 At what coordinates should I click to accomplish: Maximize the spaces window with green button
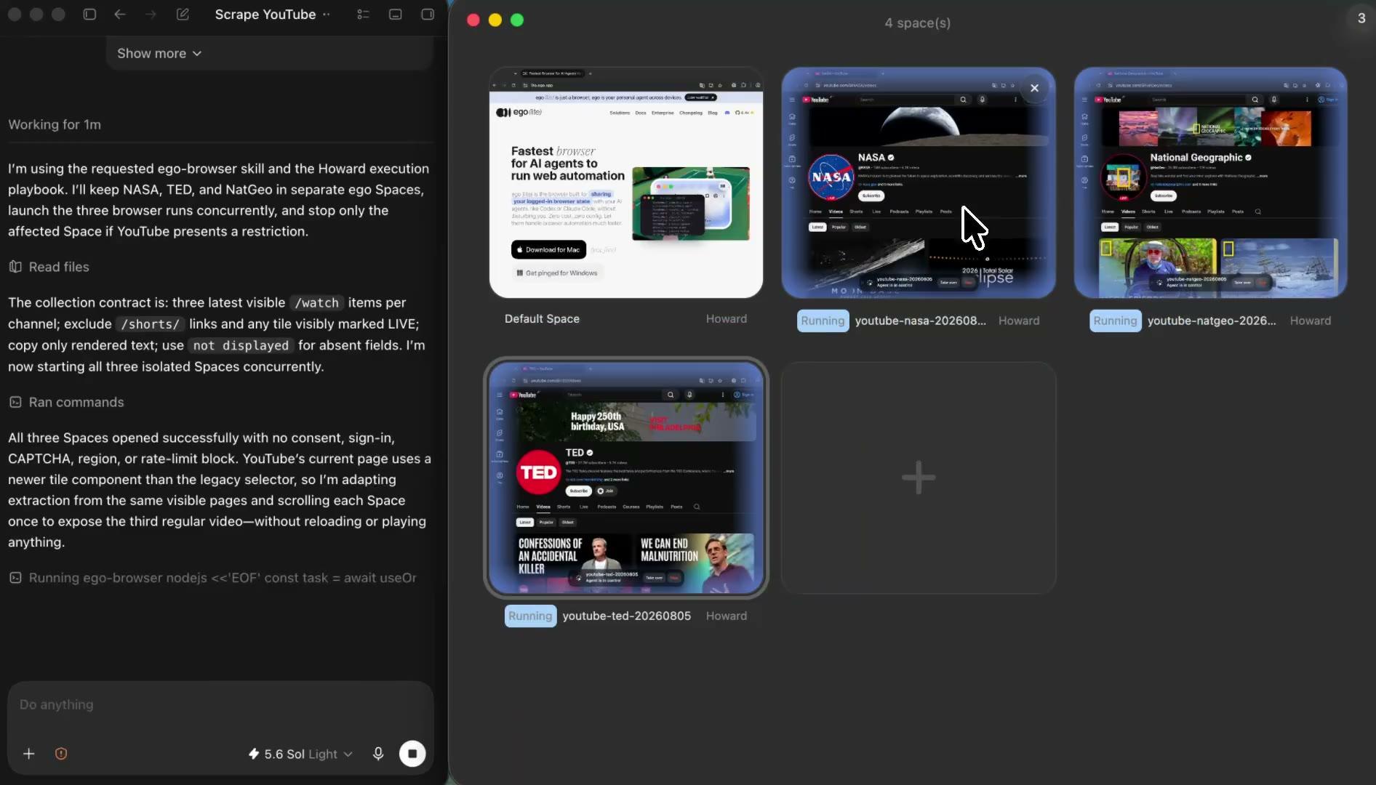tap(517, 20)
